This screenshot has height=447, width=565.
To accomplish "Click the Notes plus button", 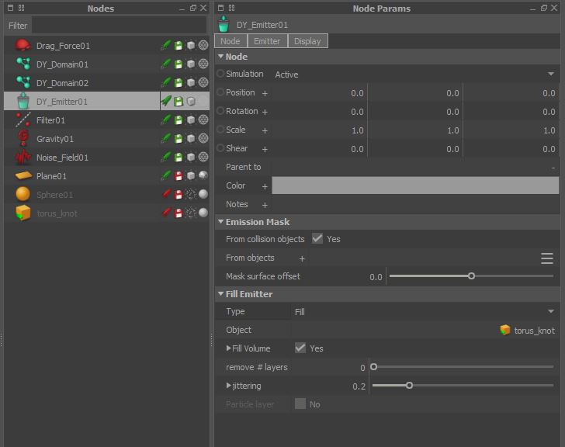I will (265, 205).
